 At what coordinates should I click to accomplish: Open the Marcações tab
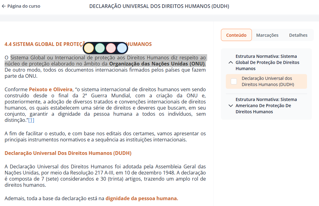click(267, 35)
